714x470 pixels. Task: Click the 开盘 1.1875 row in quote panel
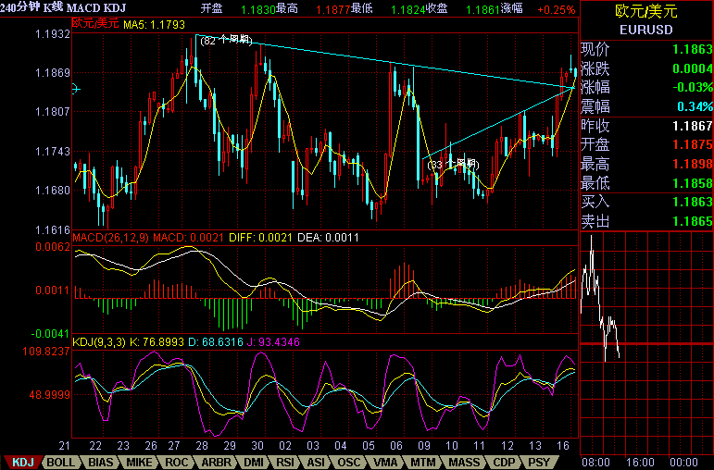[x=646, y=144]
